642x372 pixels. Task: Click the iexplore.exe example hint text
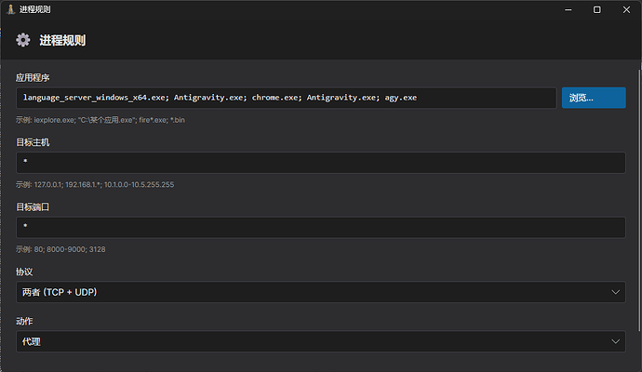(x=100, y=120)
